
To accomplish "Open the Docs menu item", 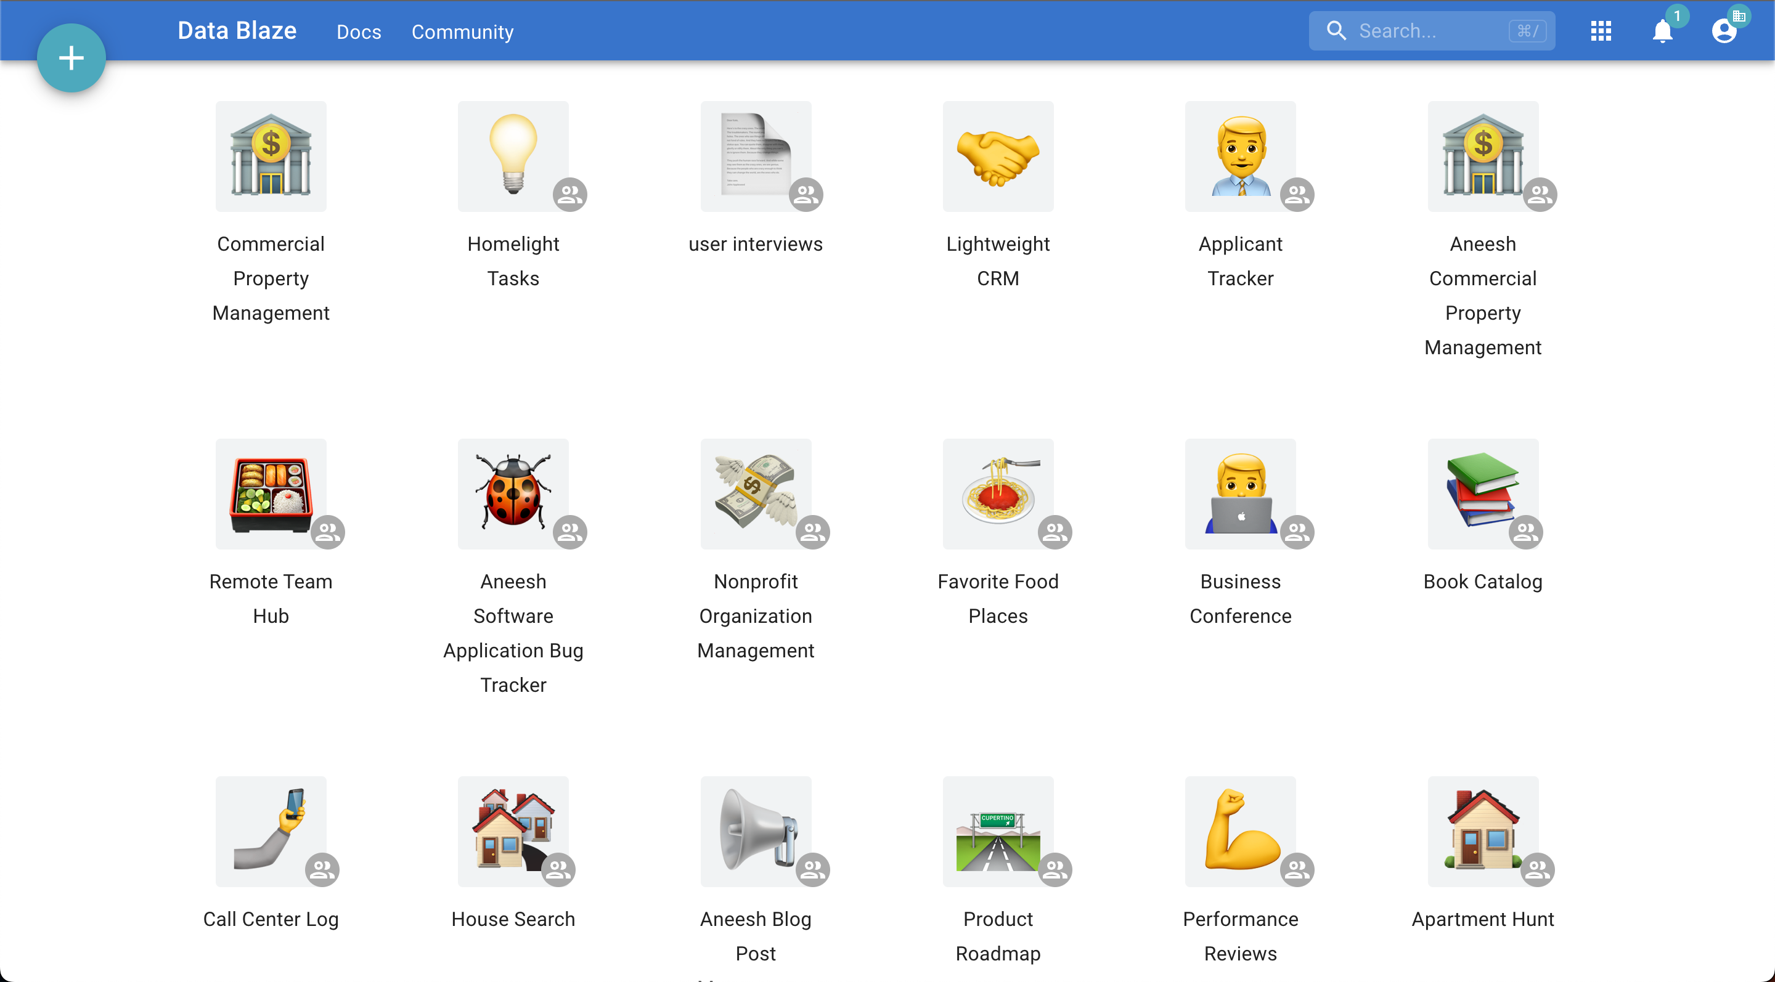I will click(358, 31).
